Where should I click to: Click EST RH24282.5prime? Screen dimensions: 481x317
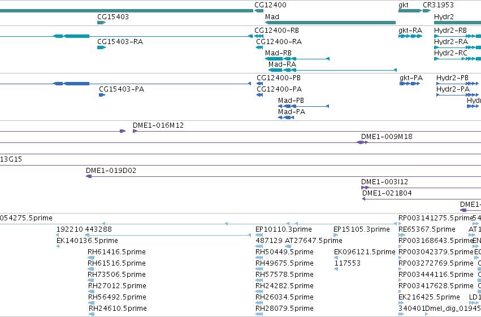click(x=285, y=286)
